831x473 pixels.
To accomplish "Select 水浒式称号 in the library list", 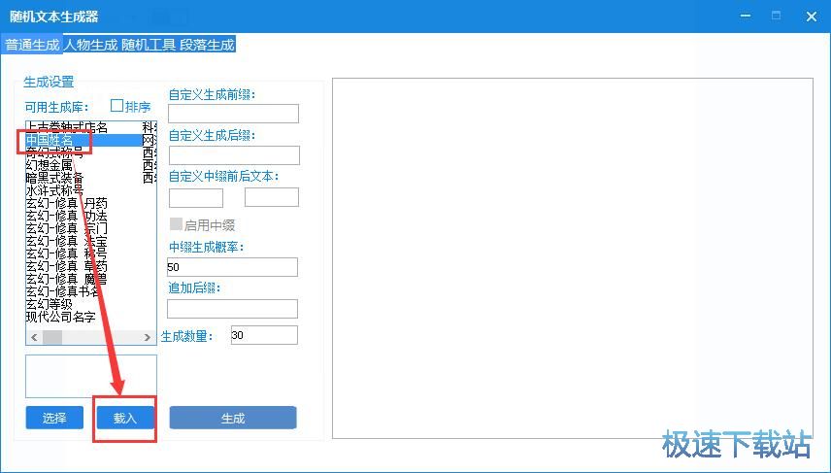I will tap(54, 190).
